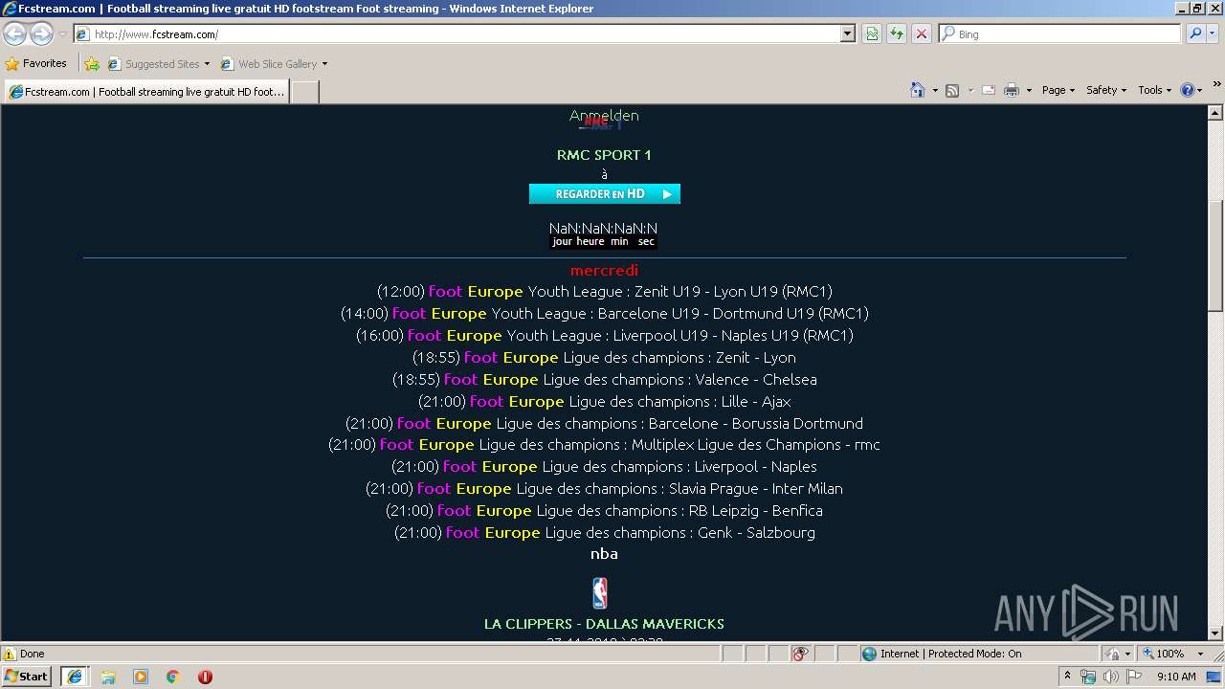Click the NBA logo image
Image resolution: width=1225 pixels, height=689 pixels.
pos(599,592)
